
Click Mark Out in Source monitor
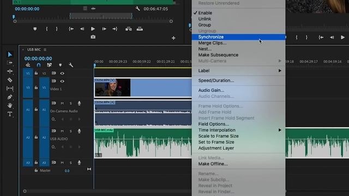pos(57,29)
